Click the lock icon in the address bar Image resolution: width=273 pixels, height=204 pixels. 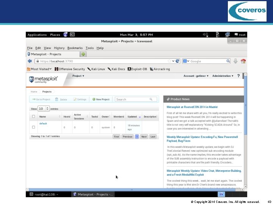tap(38, 61)
